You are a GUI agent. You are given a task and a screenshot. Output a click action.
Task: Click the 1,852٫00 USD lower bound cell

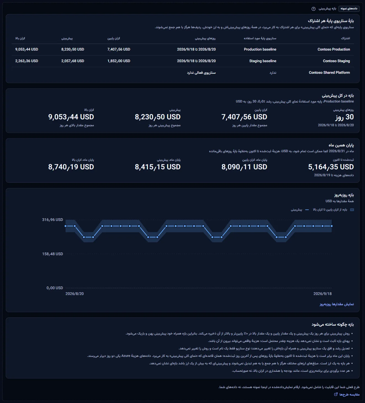pos(119,61)
